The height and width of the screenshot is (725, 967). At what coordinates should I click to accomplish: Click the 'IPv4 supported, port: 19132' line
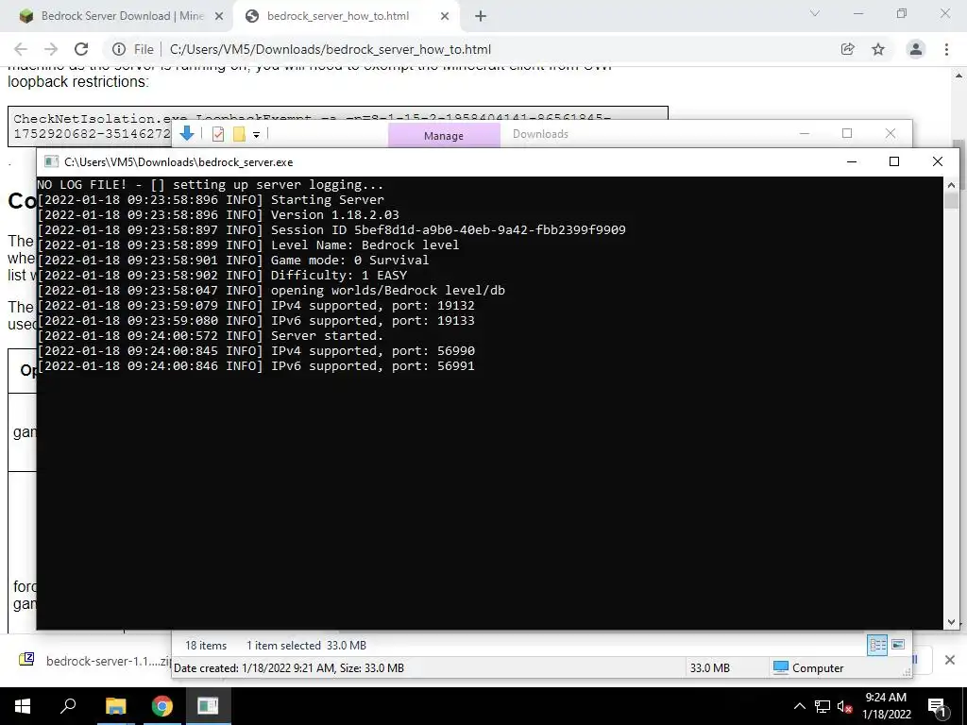pyautogui.click(x=256, y=306)
